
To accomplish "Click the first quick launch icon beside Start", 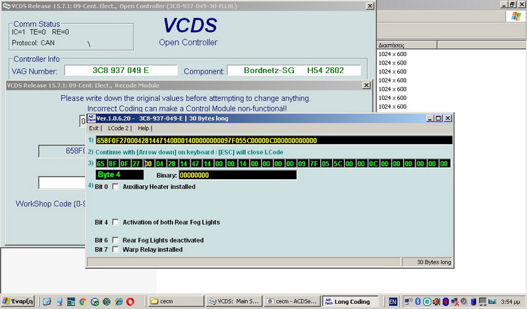I will point(47,302).
